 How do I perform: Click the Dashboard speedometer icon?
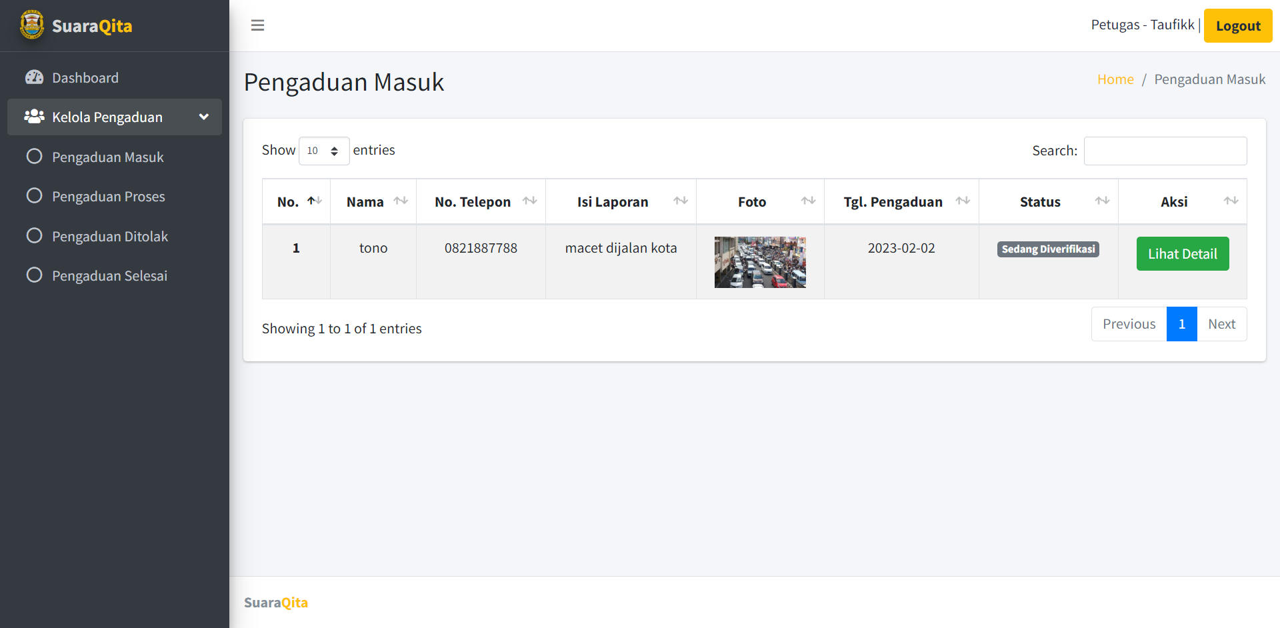34,77
